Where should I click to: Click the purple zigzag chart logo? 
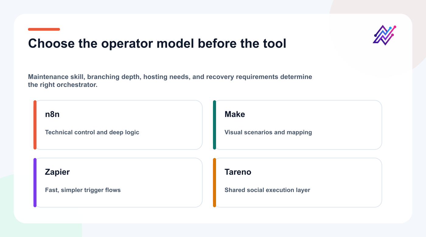tap(385, 35)
